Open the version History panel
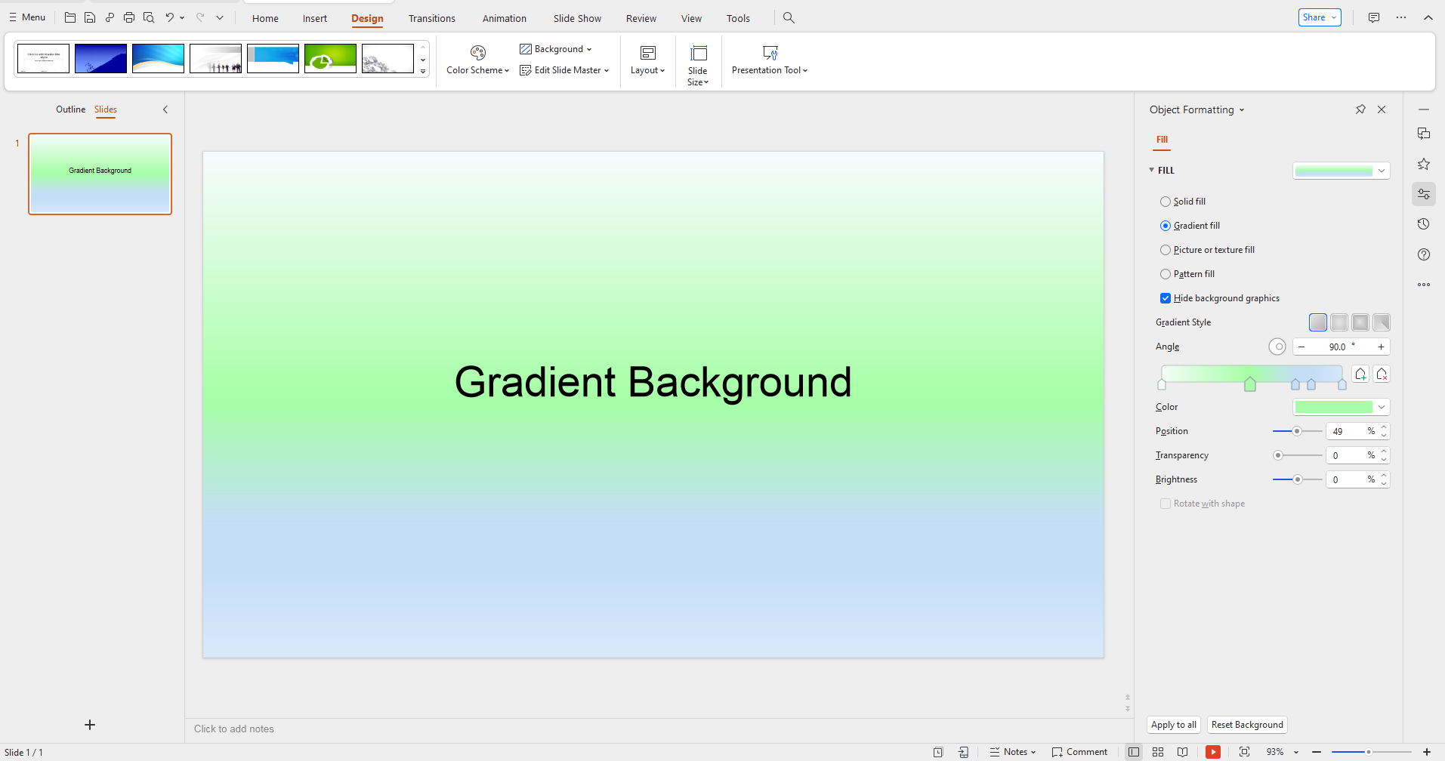 tap(1423, 223)
